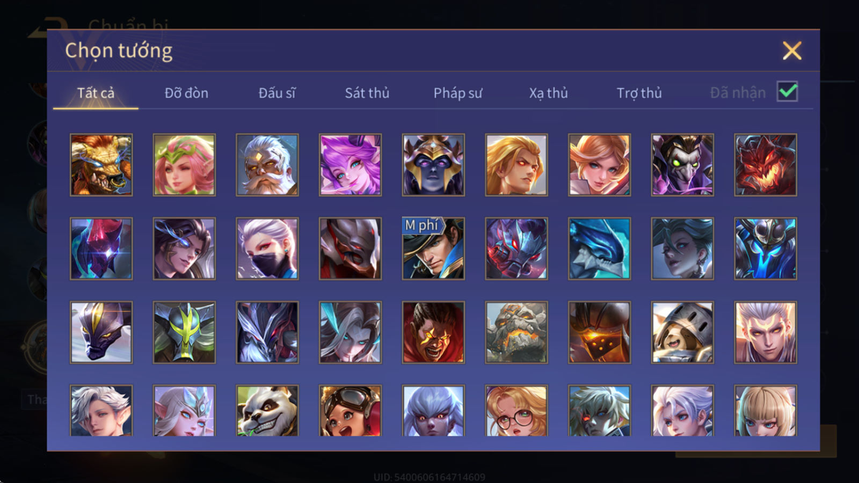Pick the purple-haired girl hero portrait
The height and width of the screenshot is (483, 859).
tap(350, 165)
